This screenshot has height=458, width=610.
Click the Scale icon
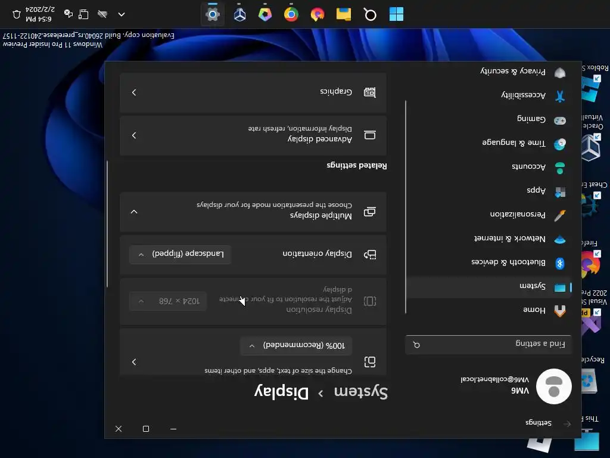coord(369,362)
